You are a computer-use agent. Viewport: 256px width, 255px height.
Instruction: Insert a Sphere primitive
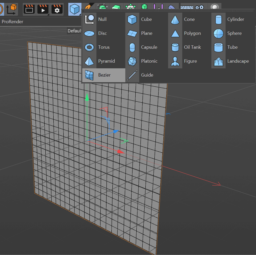233,33
